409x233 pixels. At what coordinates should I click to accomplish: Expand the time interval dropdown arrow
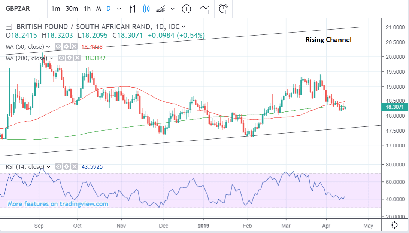pos(119,9)
